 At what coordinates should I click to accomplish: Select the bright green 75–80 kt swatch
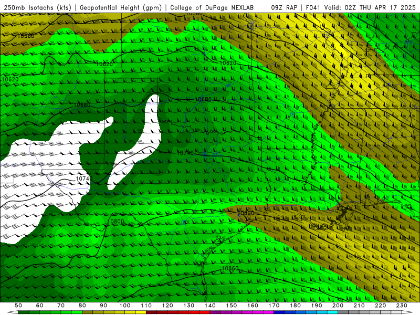77,312
